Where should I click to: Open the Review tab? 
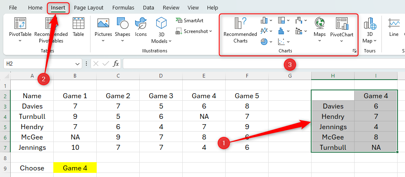click(x=171, y=8)
